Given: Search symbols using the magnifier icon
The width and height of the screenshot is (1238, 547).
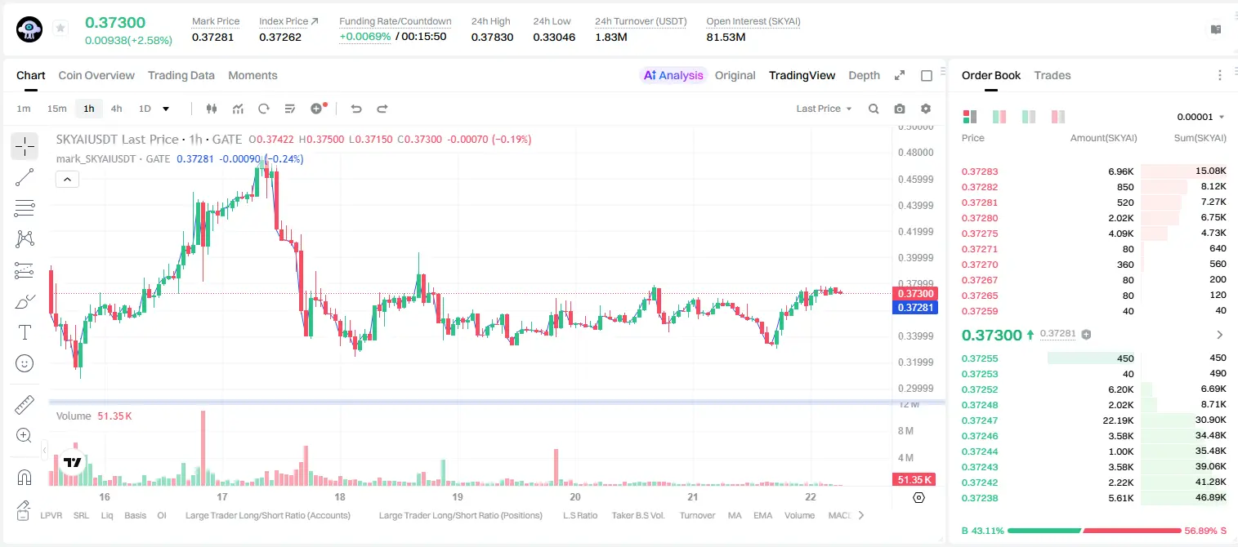Looking at the screenshot, I should click(x=874, y=109).
